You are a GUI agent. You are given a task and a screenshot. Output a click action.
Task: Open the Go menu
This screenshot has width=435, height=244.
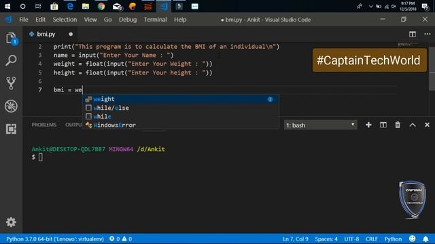click(107, 20)
